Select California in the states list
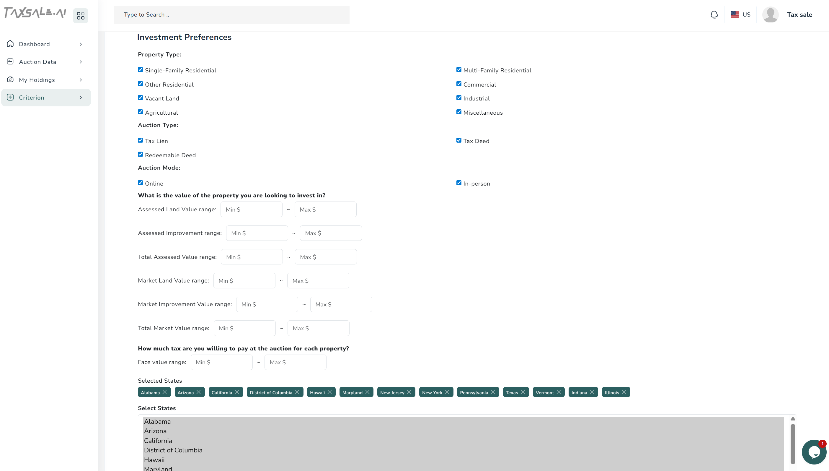Image resolution: width=829 pixels, height=471 pixels. tap(158, 441)
